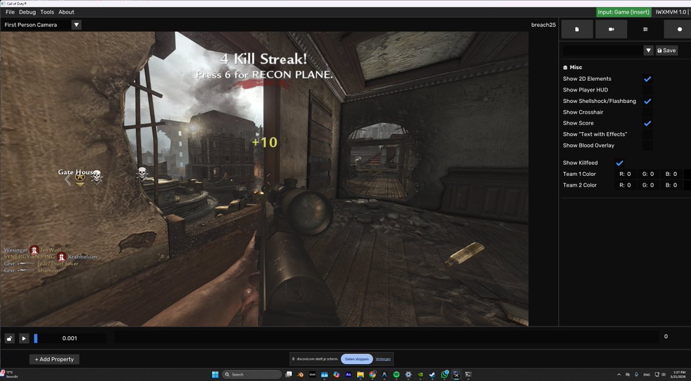Click the + Add Property button
Viewport: 691px width, 381px height.
[x=54, y=359]
